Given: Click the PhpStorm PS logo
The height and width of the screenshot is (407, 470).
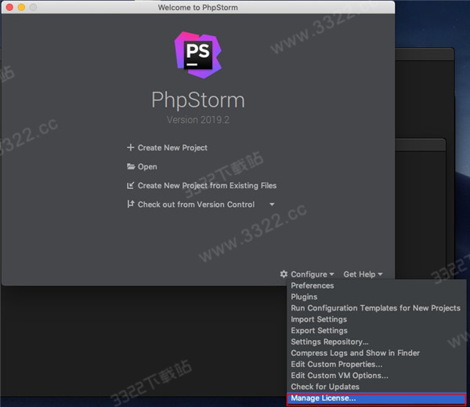Looking at the screenshot, I should click(x=198, y=55).
